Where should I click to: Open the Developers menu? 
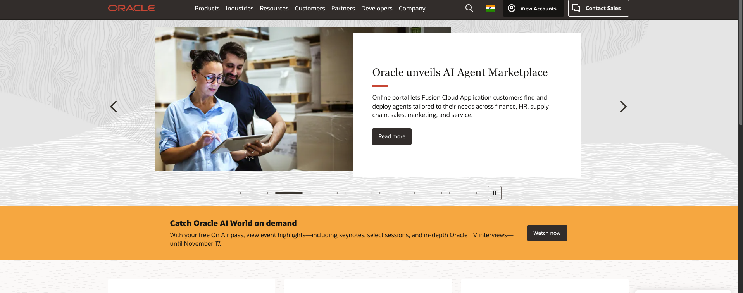coord(377,8)
